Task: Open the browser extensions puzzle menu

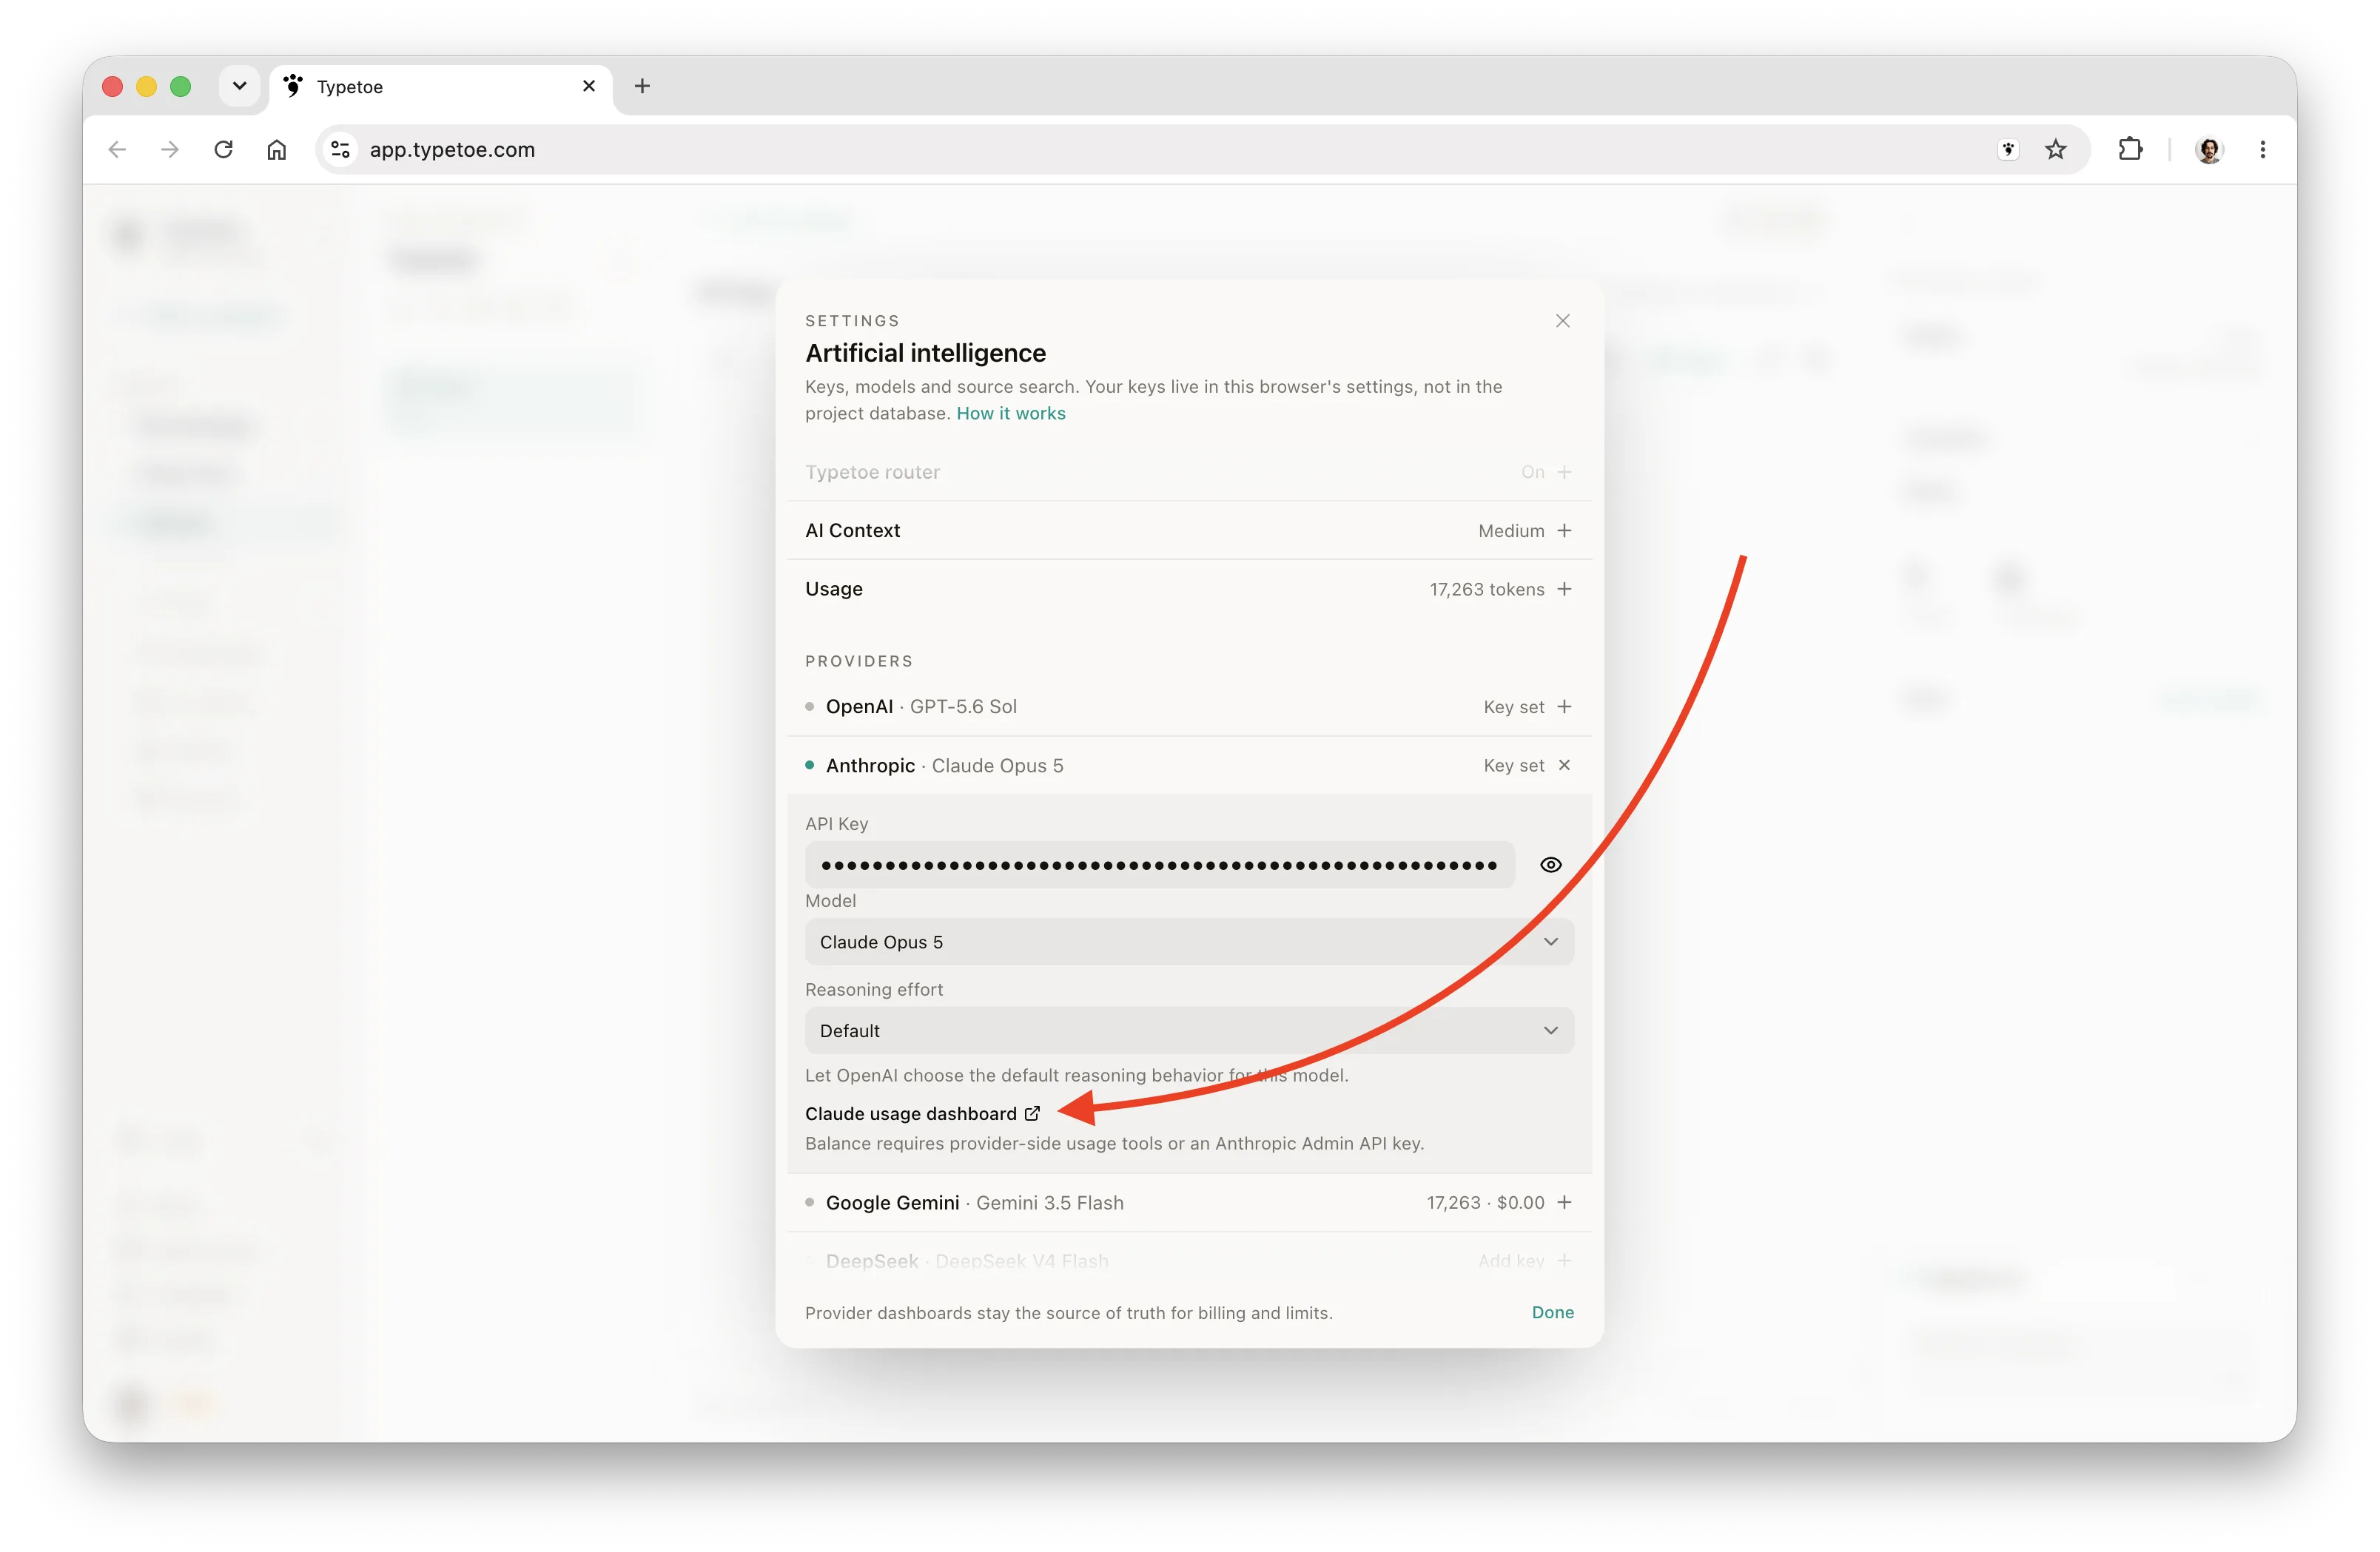Action: [2130, 150]
